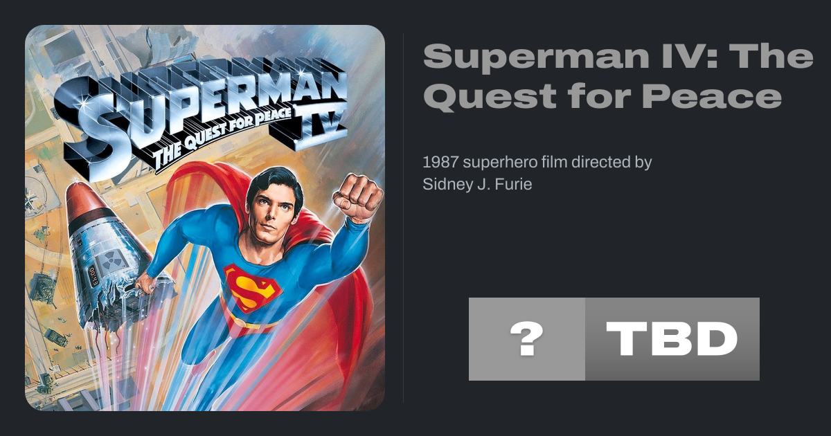Viewport: 831px width, 436px height.
Task: Click the vertical divider beside the poster
Action: (x=404, y=218)
